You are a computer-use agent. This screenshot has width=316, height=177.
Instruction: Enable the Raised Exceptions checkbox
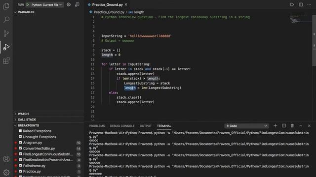(20, 131)
